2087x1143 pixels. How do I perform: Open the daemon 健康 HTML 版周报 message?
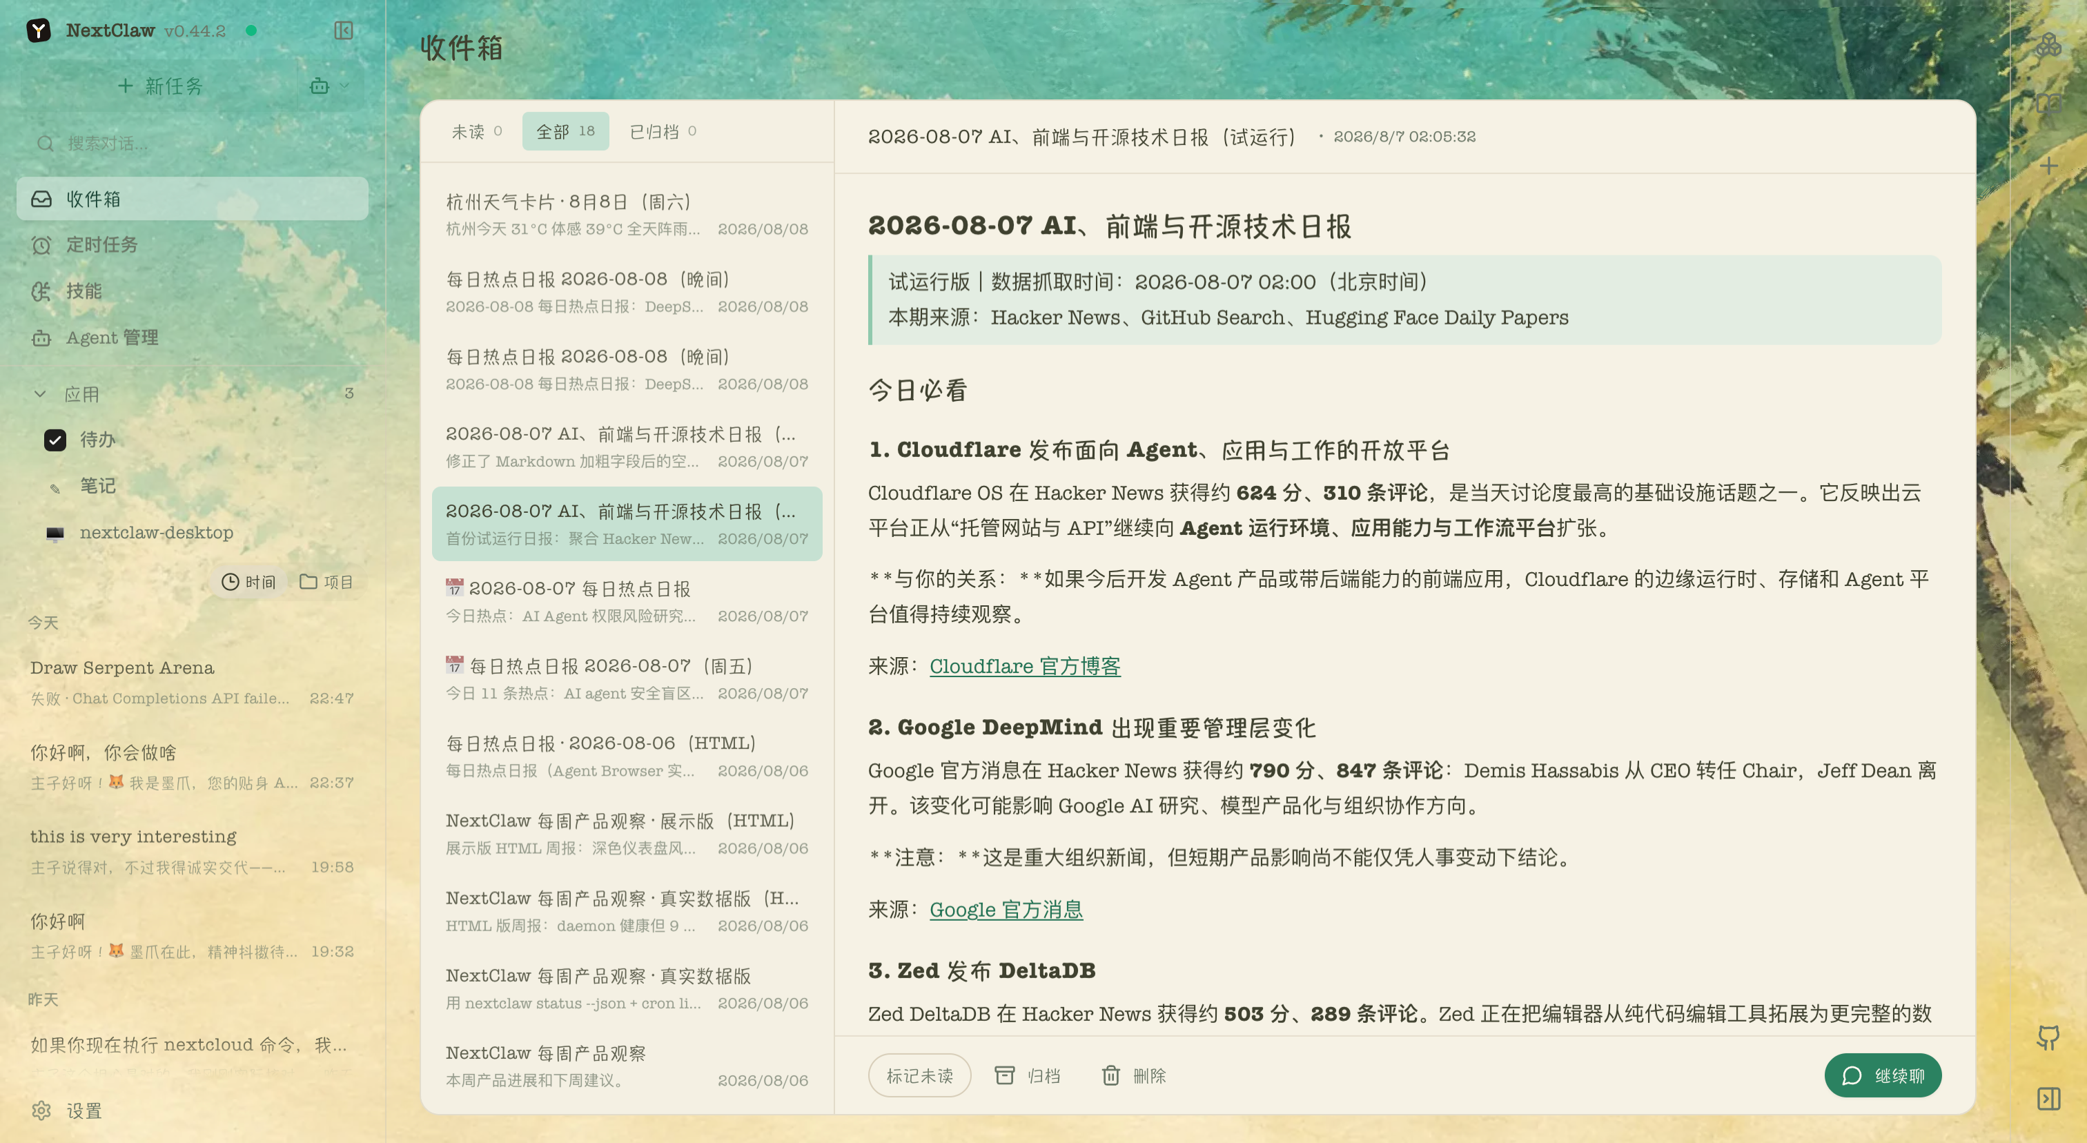(627, 910)
